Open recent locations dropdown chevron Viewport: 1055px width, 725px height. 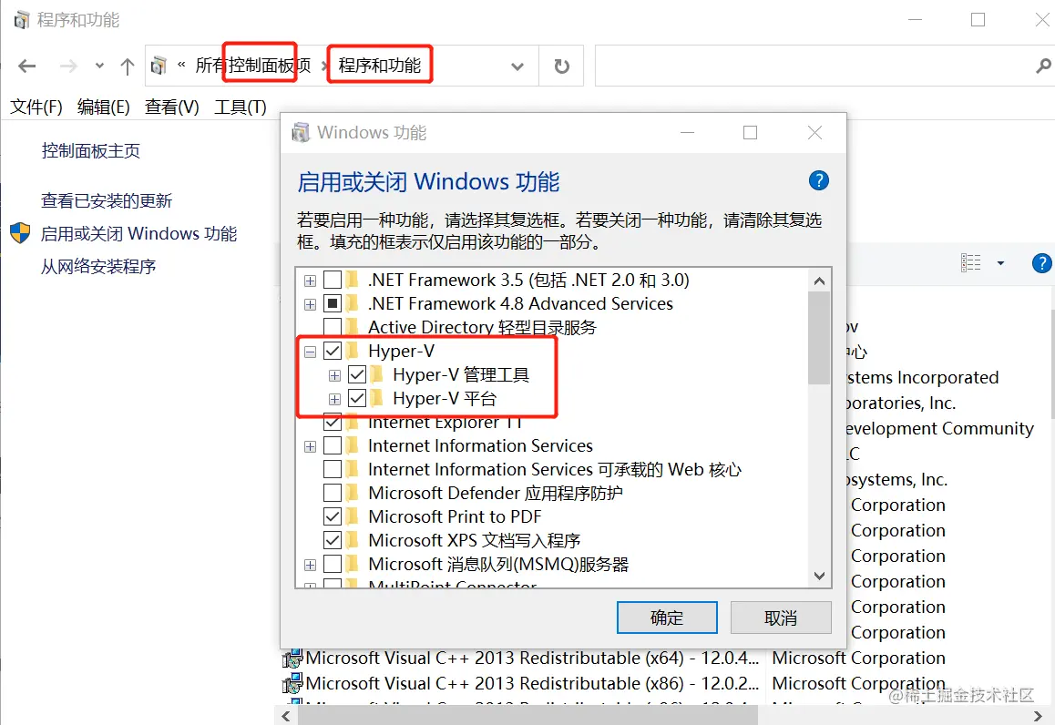click(x=99, y=66)
